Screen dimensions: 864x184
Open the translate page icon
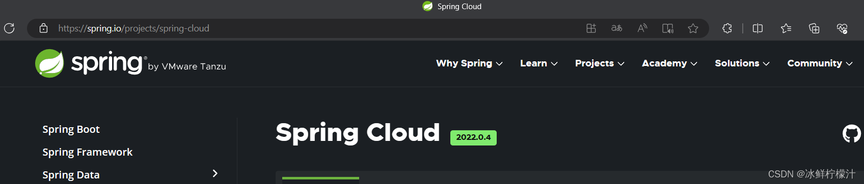616,28
